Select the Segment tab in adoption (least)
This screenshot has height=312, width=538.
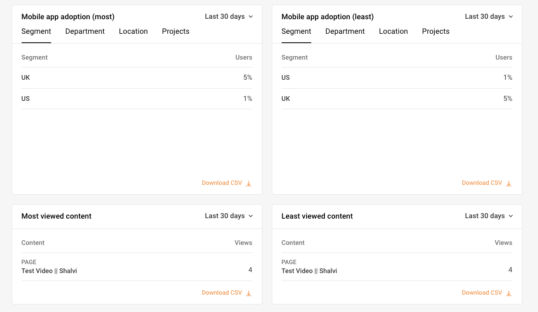[x=296, y=31]
